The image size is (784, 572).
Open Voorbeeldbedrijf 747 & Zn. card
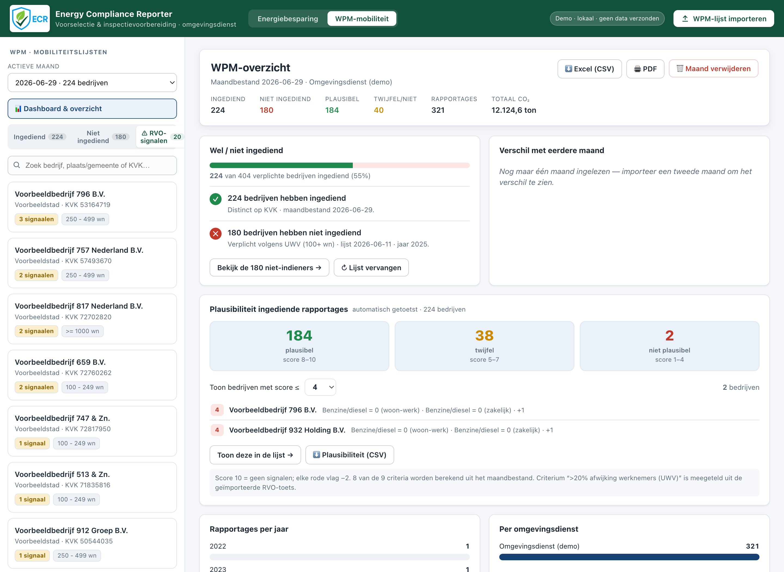(x=92, y=431)
